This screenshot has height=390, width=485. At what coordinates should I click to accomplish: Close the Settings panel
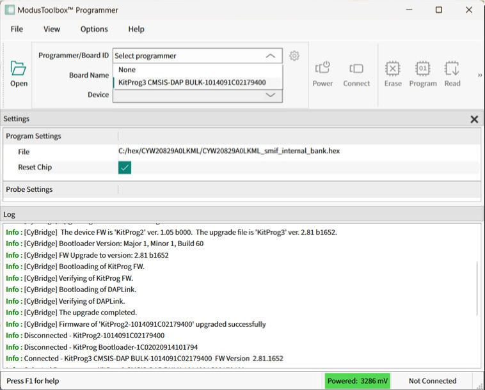tap(474, 120)
